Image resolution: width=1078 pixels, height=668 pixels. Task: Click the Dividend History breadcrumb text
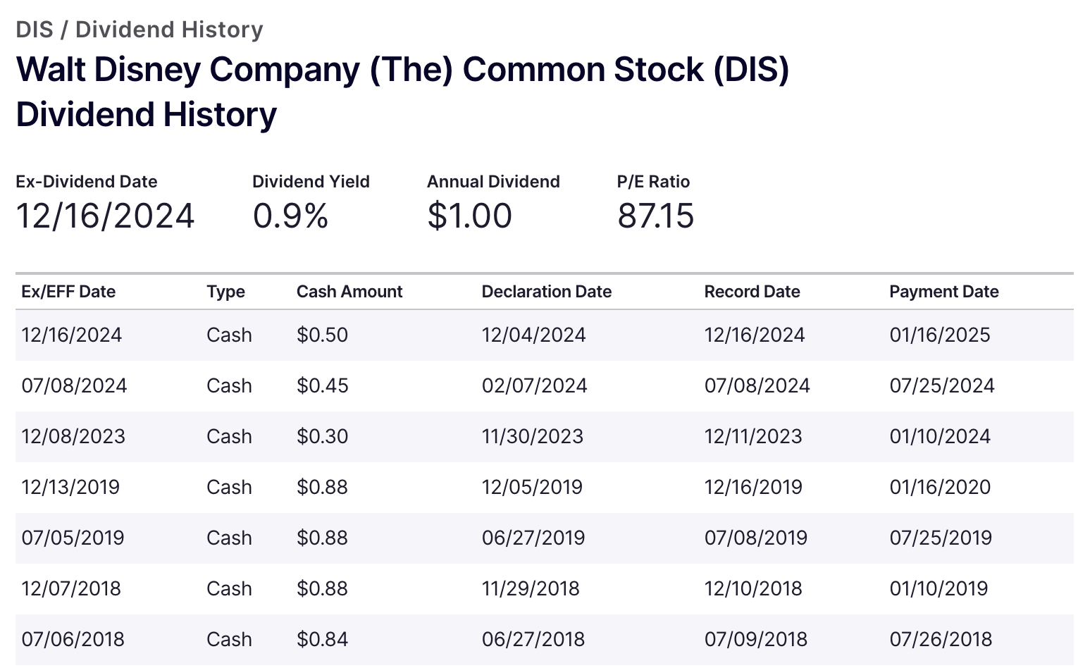(x=169, y=30)
